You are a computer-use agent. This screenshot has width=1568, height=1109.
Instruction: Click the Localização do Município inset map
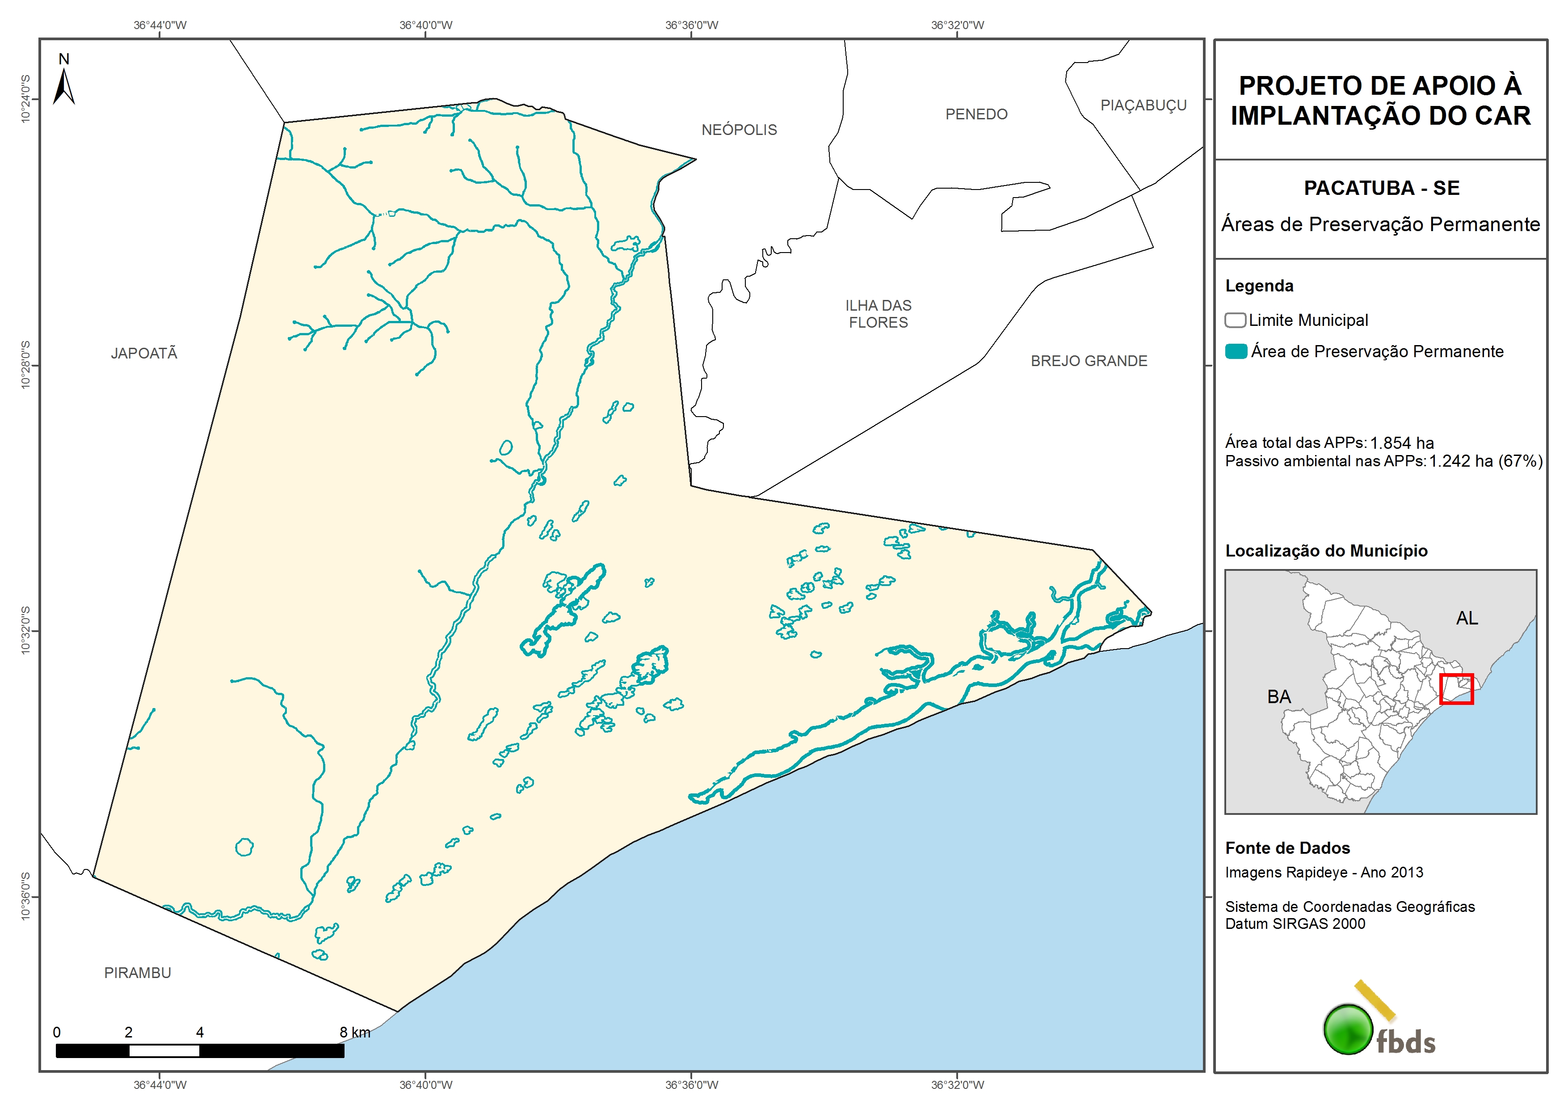coord(1380,692)
